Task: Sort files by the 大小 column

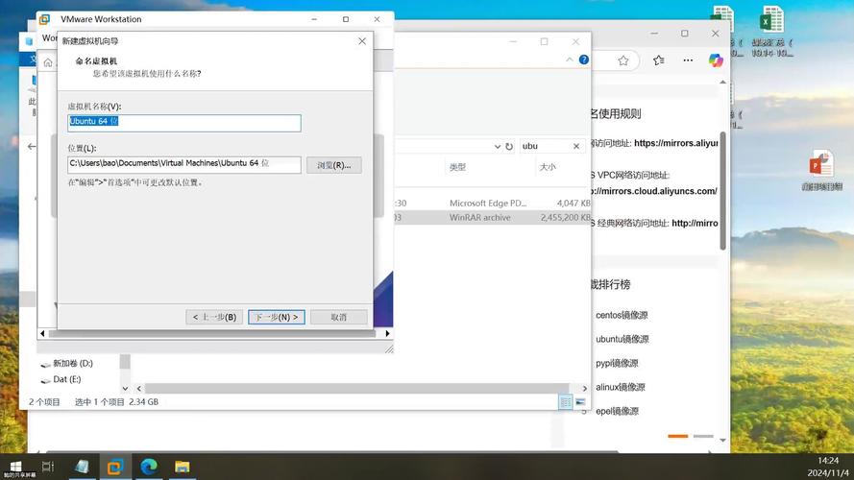Action: click(548, 167)
